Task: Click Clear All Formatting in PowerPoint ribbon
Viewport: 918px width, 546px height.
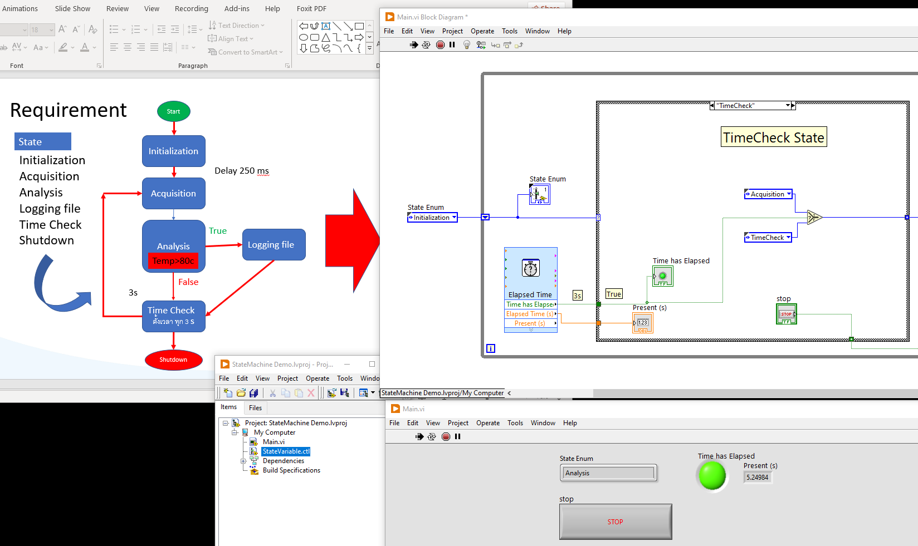Action: click(x=93, y=29)
